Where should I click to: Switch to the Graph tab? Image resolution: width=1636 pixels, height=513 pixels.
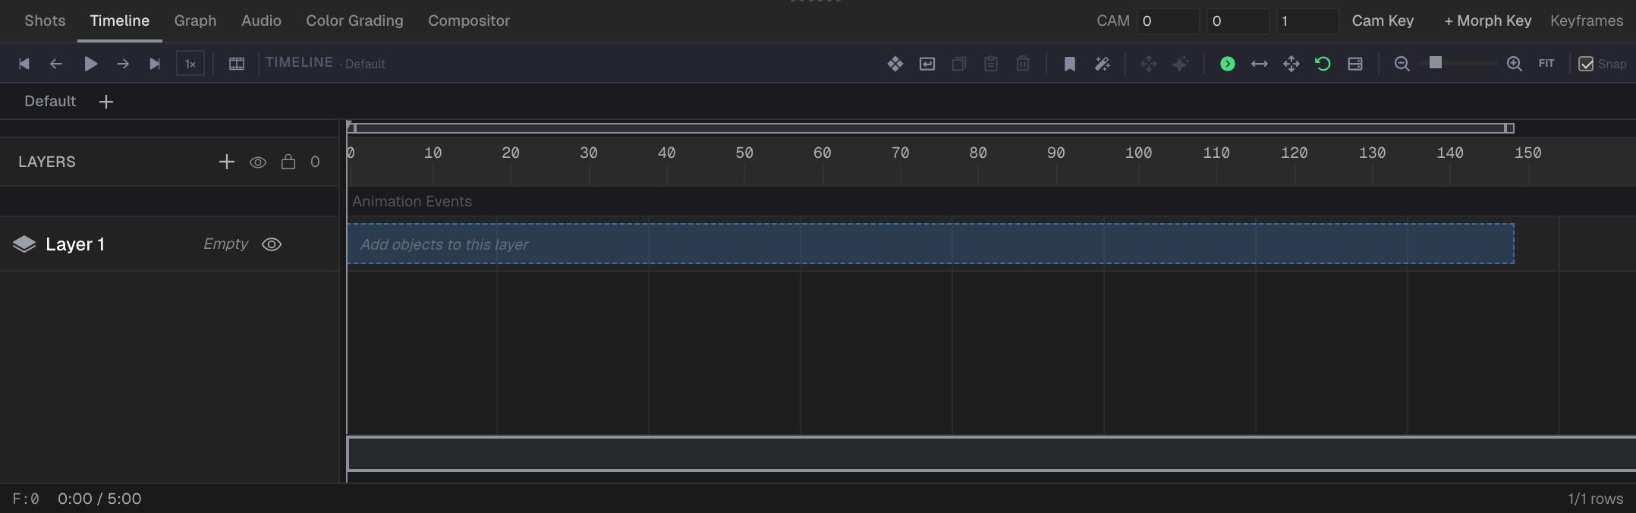tap(196, 20)
